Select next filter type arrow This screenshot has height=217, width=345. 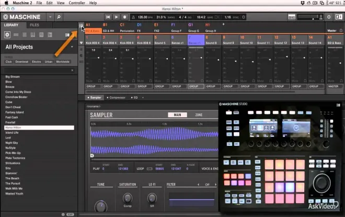pyautogui.click(x=215, y=185)
